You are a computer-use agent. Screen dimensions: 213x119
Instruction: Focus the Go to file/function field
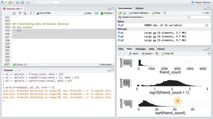[x=46, y=2]
